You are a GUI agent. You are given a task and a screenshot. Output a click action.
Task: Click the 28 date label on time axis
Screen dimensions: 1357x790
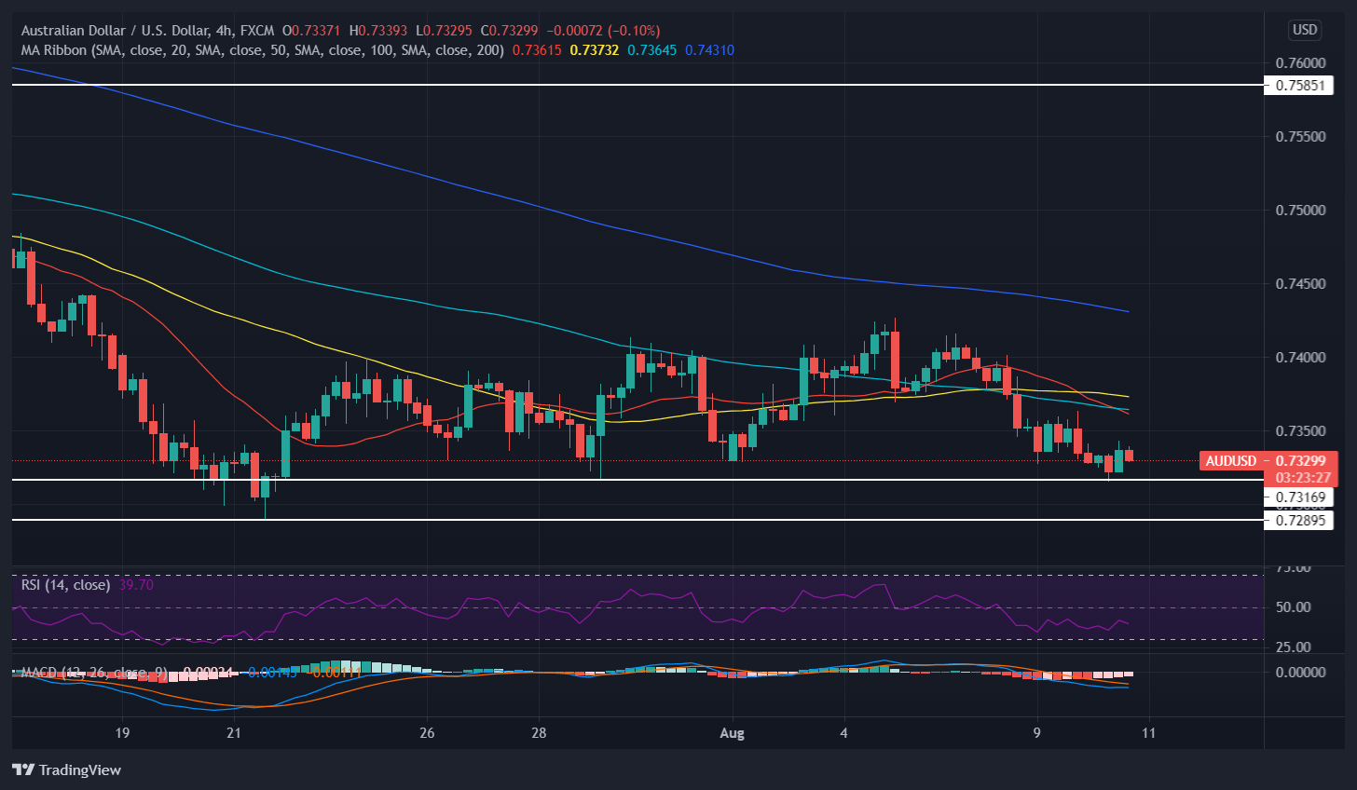pos(539,733)
